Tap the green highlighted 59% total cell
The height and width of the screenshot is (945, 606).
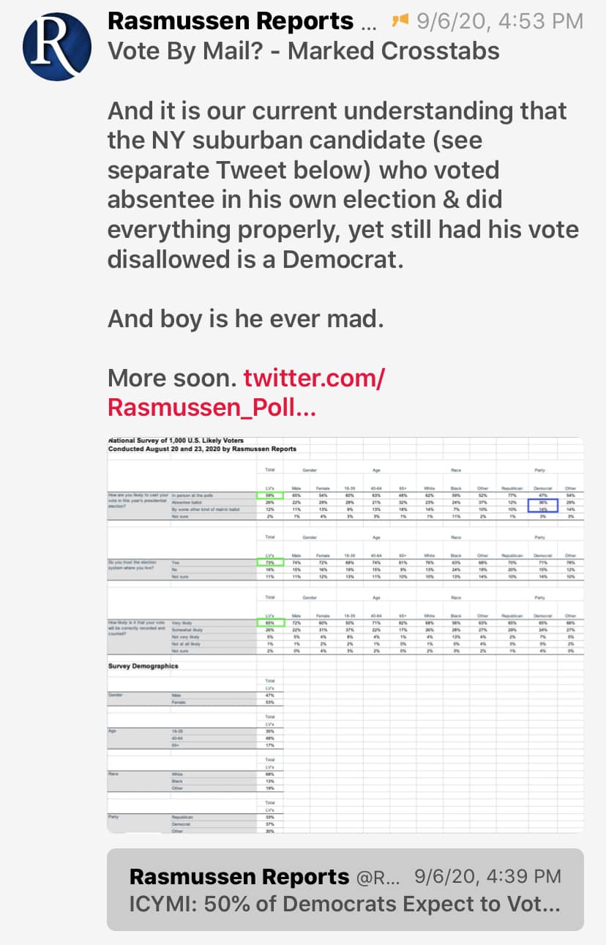(x=269, y=496)
